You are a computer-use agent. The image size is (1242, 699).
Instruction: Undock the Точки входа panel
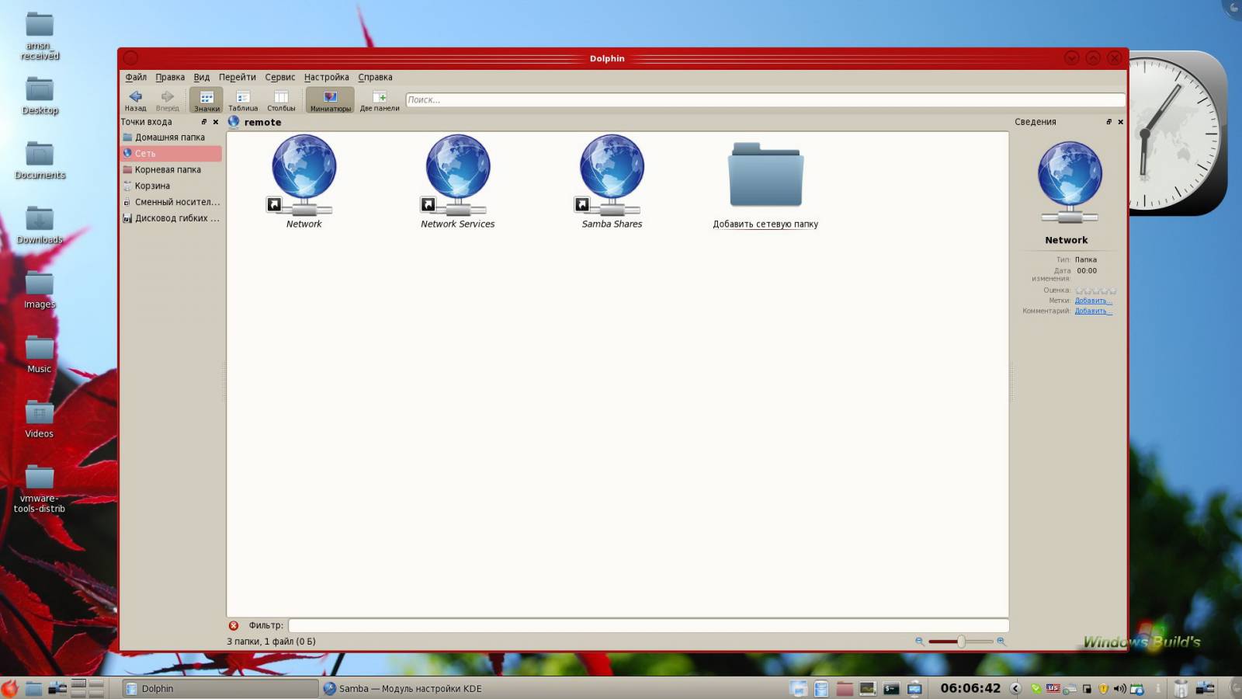point(204,122)
